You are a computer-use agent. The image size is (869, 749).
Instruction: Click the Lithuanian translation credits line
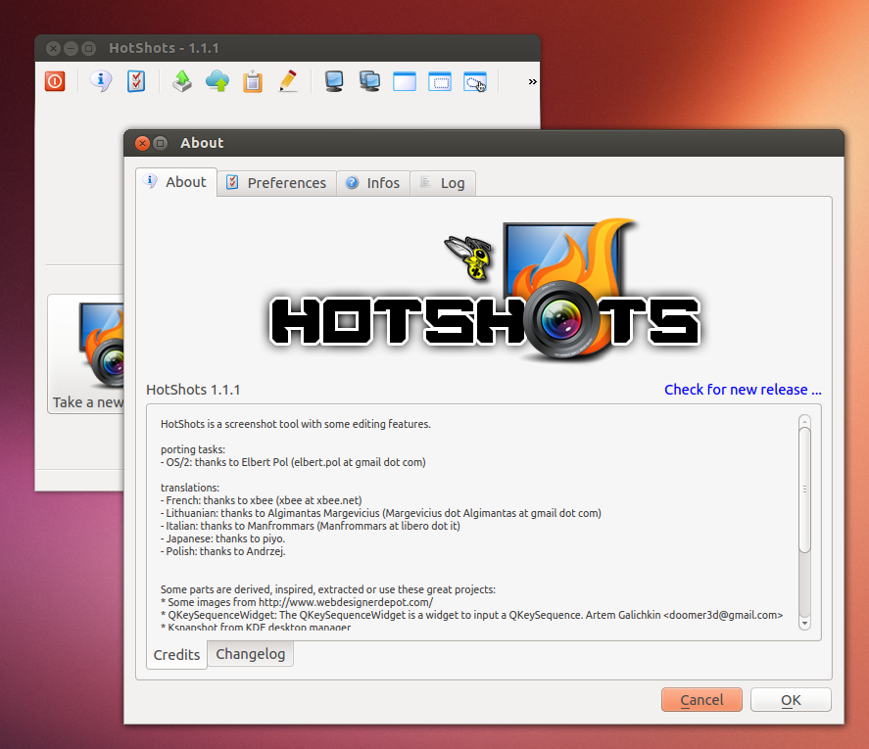click(381, 513)
